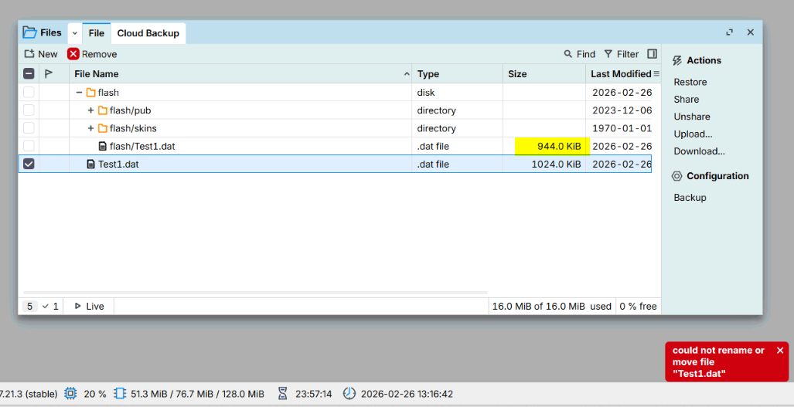Switch to the Cloud Backup tab
794x407 pixels.
148,33
